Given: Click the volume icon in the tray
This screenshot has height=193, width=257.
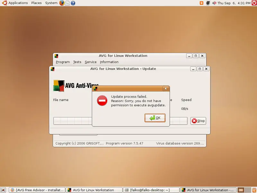Looking at the screenshot, I should coord(214,3).
